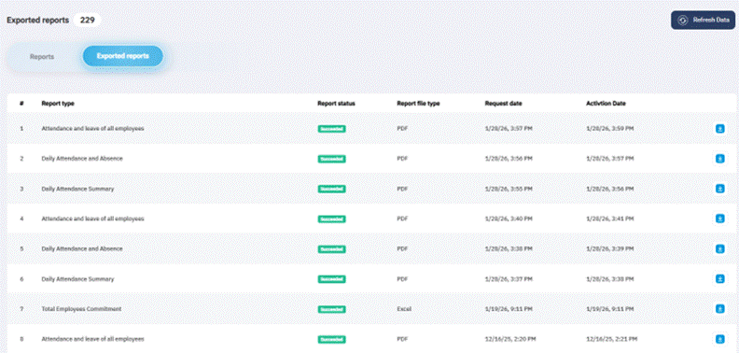Viewport: 739px width, 353px height.
Task: Click the Request date column header
Action: [503, 104]
